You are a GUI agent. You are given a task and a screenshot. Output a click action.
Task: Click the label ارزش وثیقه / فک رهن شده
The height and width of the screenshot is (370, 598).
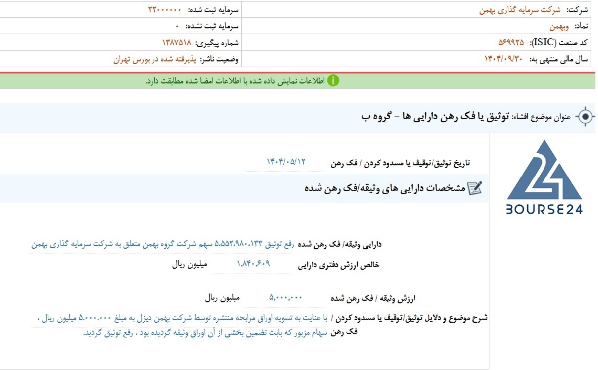372,298
